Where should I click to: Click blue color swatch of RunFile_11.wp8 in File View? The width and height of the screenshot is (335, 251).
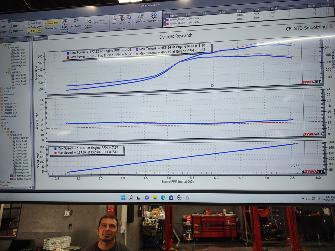(x=168, y=20)
